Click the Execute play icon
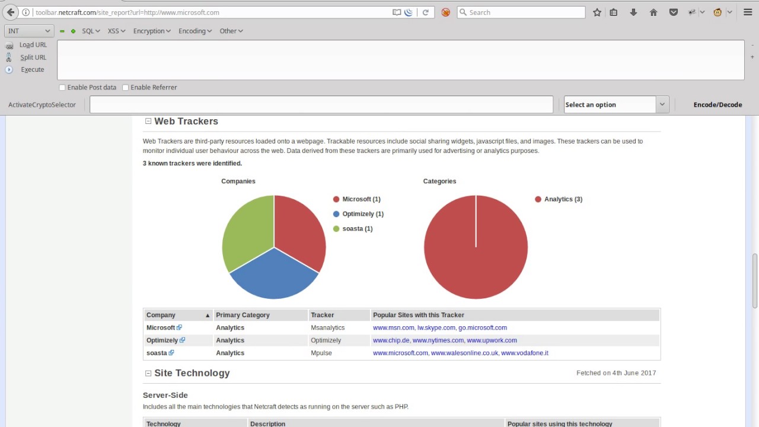This screenshot has width=759, height=427. pos(9,69)
